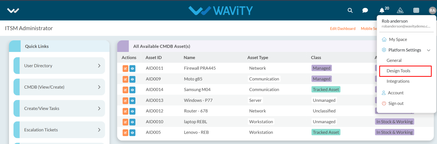Viewport: 437px width, 144px height.
Task: Choose Sign out from user menu
Action: pos(396,103)
